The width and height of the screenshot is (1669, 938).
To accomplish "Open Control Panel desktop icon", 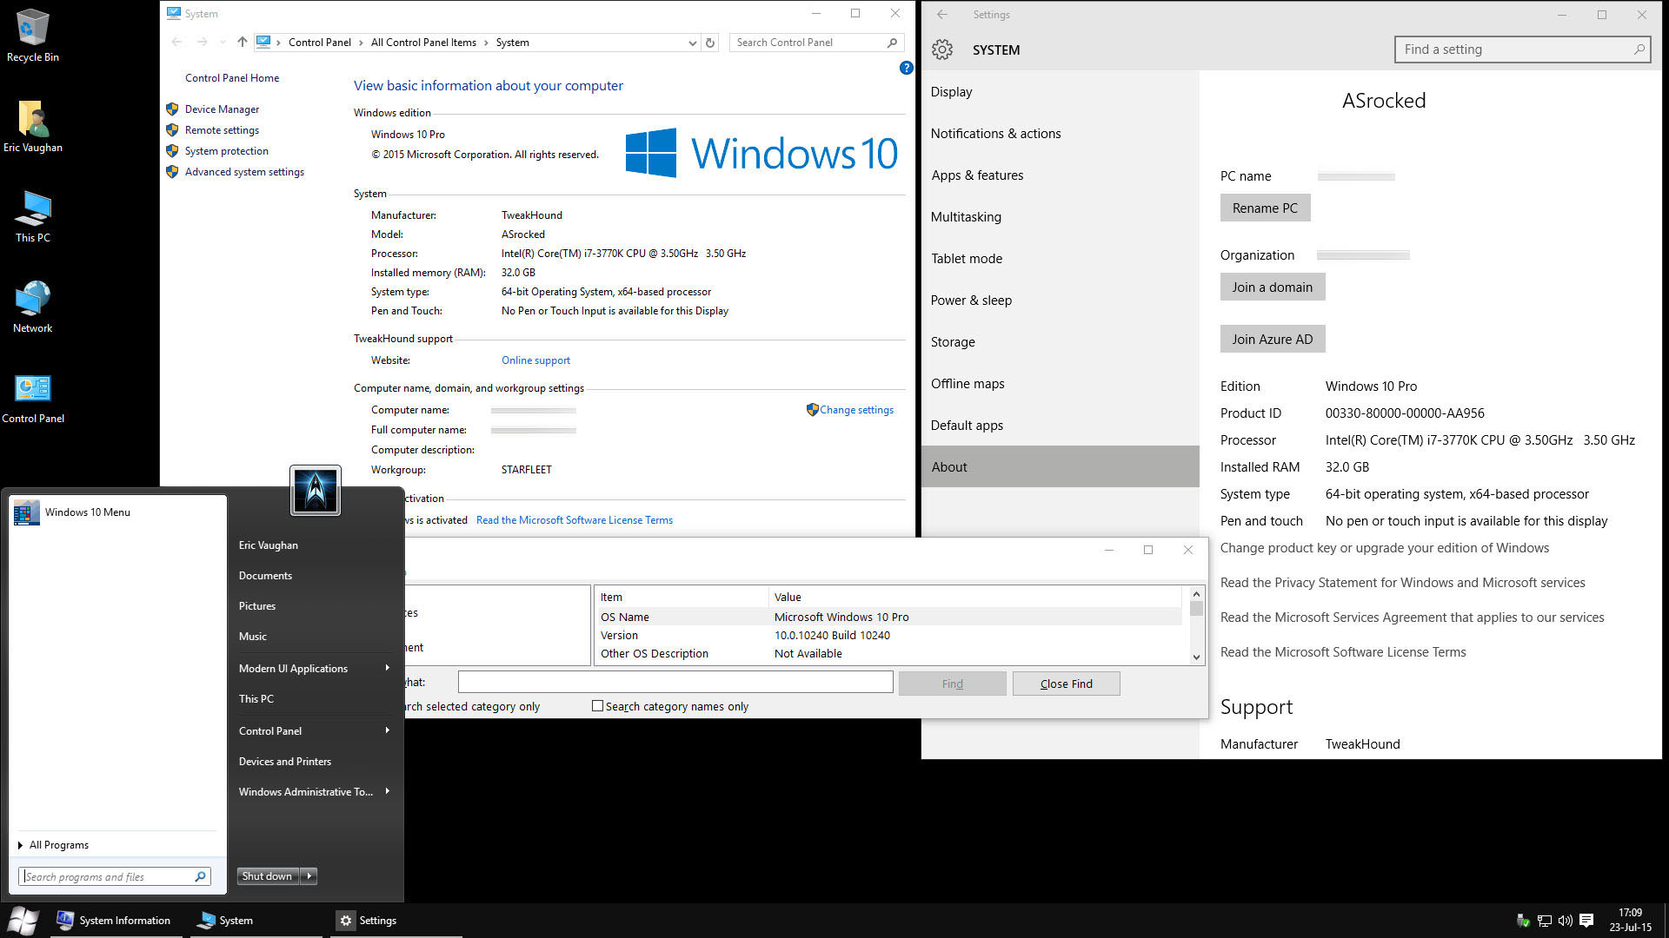I will (33, 398).
